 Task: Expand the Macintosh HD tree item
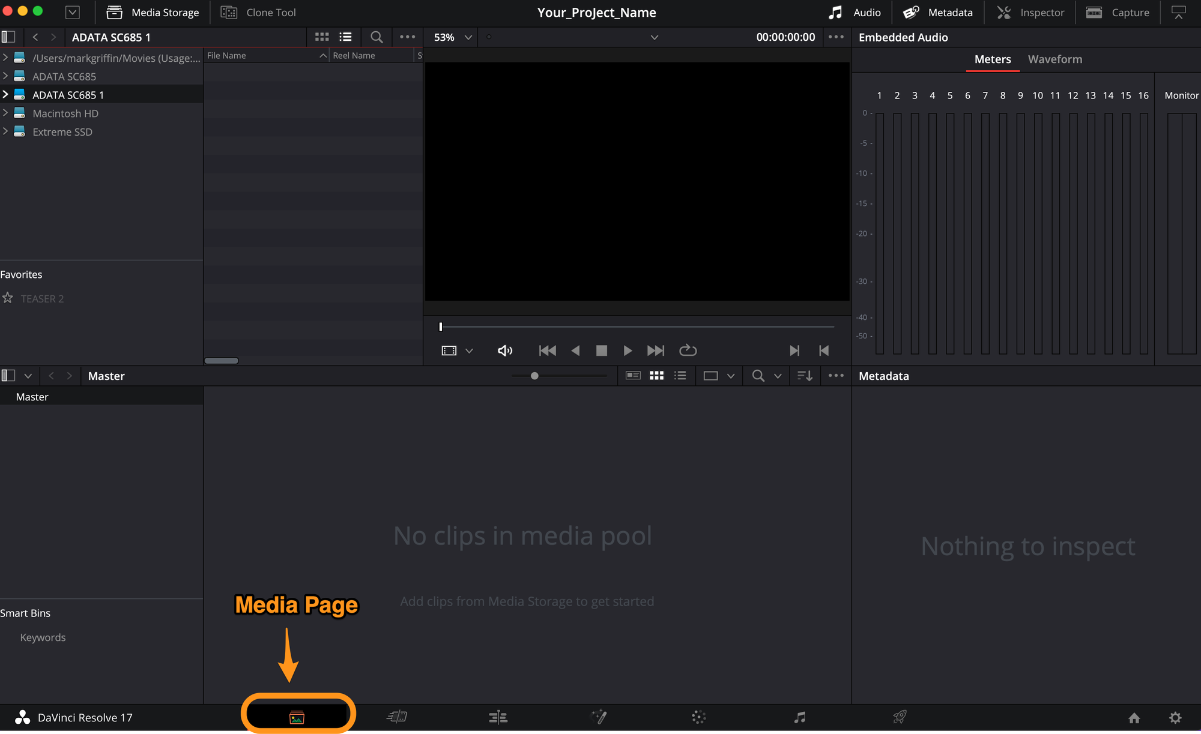(5, 113)
